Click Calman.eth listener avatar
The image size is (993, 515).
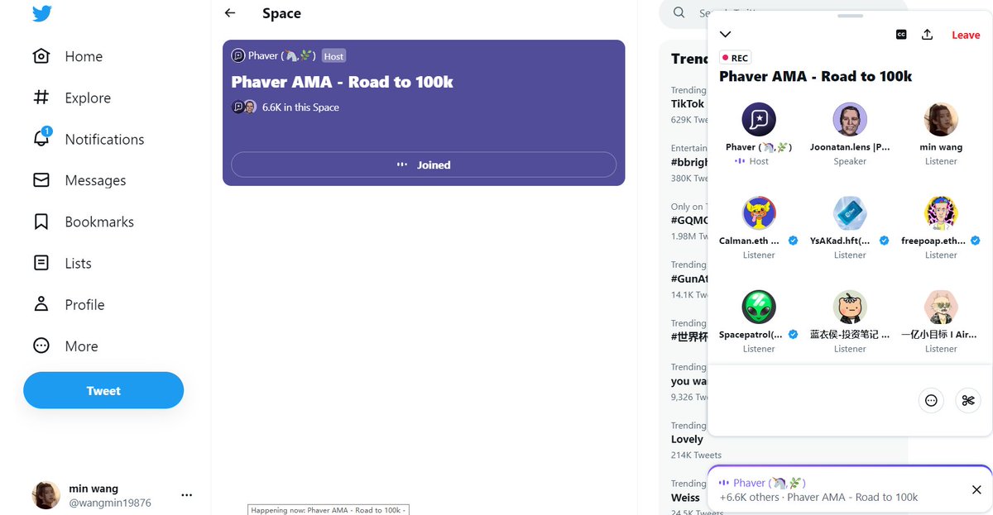(759, 213)
